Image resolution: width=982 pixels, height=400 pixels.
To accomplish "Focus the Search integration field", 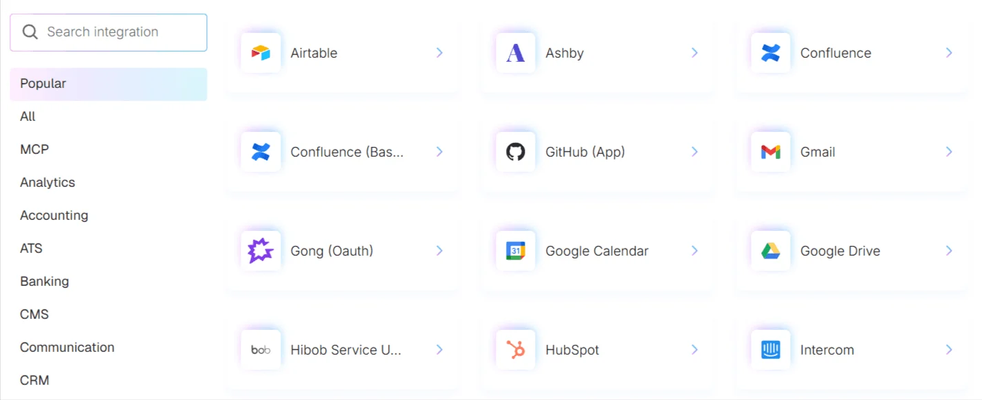I will point(109,32).
